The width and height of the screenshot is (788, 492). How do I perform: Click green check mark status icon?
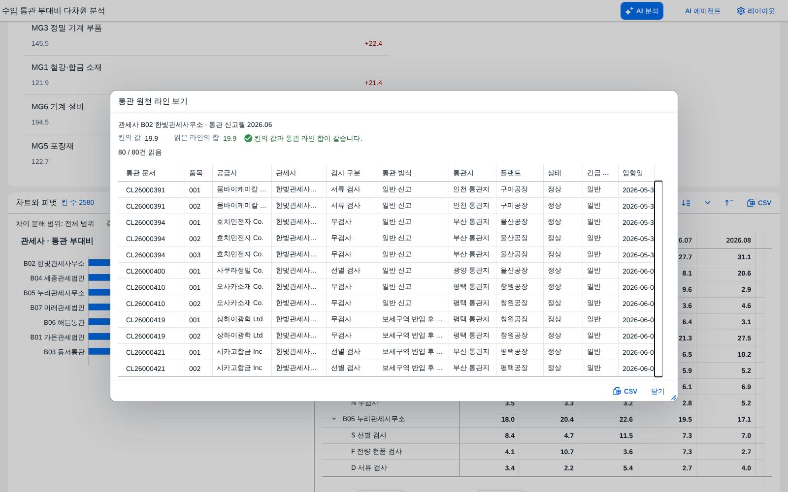coord(248,138)
